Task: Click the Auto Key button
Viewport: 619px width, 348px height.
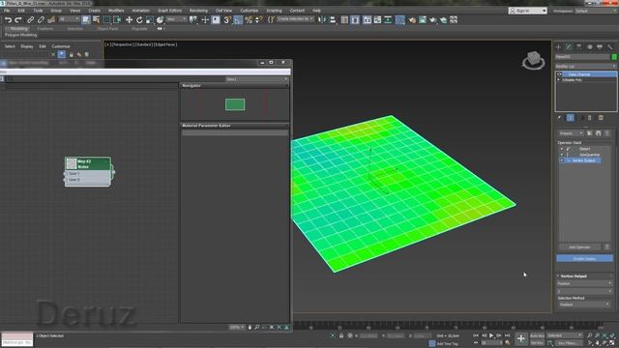Action: point(537,335)
